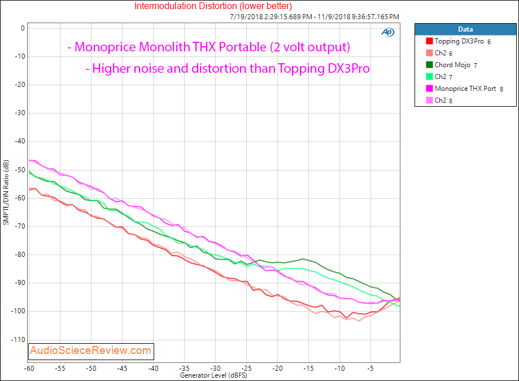This screenshot has width=519, height=381.
Task: Select the Ch2 8 legend label
Action: [x=443, y=100]
